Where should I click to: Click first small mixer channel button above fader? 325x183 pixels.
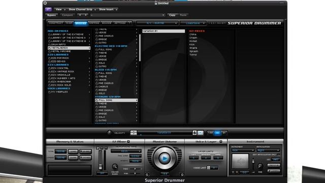(x=98, y=148)
